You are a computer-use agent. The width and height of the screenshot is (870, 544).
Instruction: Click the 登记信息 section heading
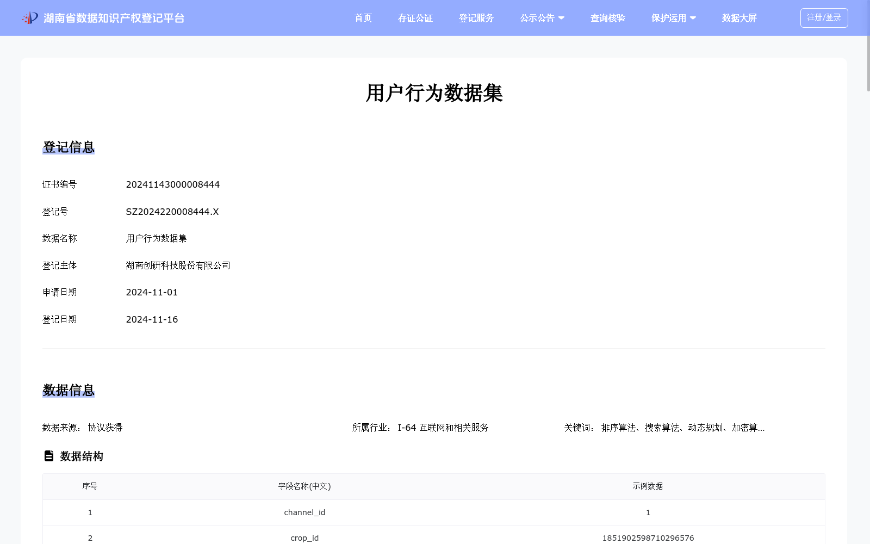click(x=69, y=147)
